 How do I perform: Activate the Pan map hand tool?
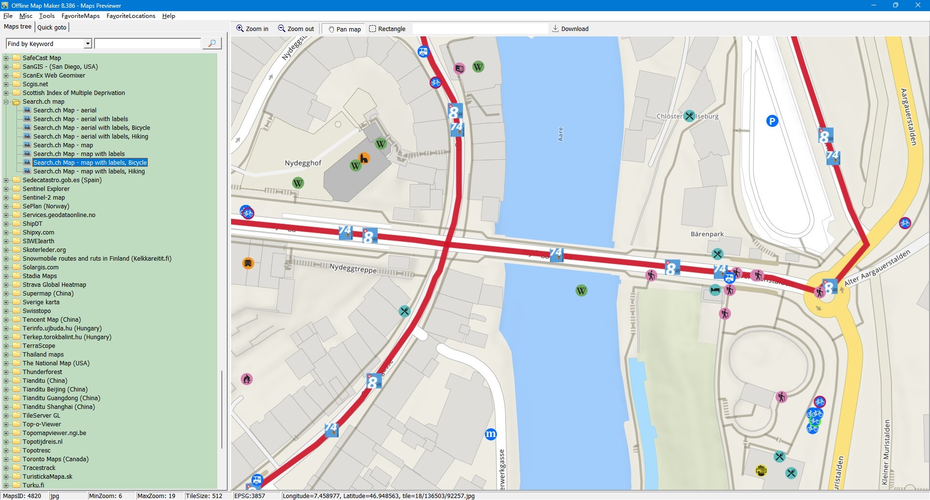point(344,29)
